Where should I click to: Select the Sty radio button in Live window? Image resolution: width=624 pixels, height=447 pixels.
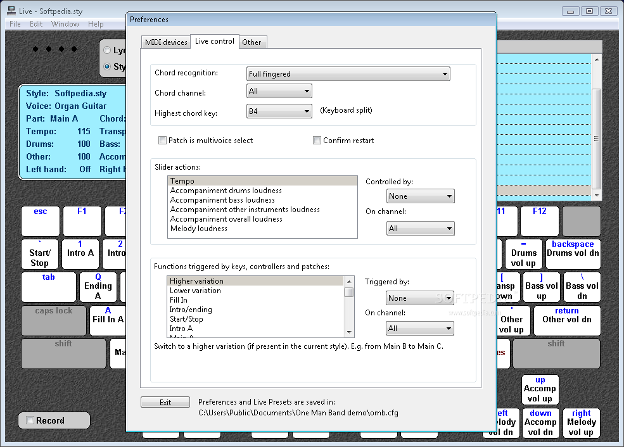click(106, 66)
